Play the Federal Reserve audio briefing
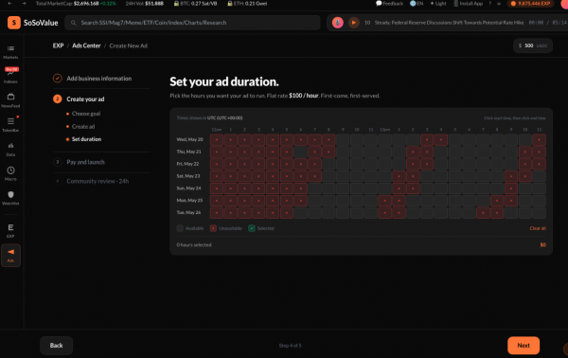 [x=353, y=23]
